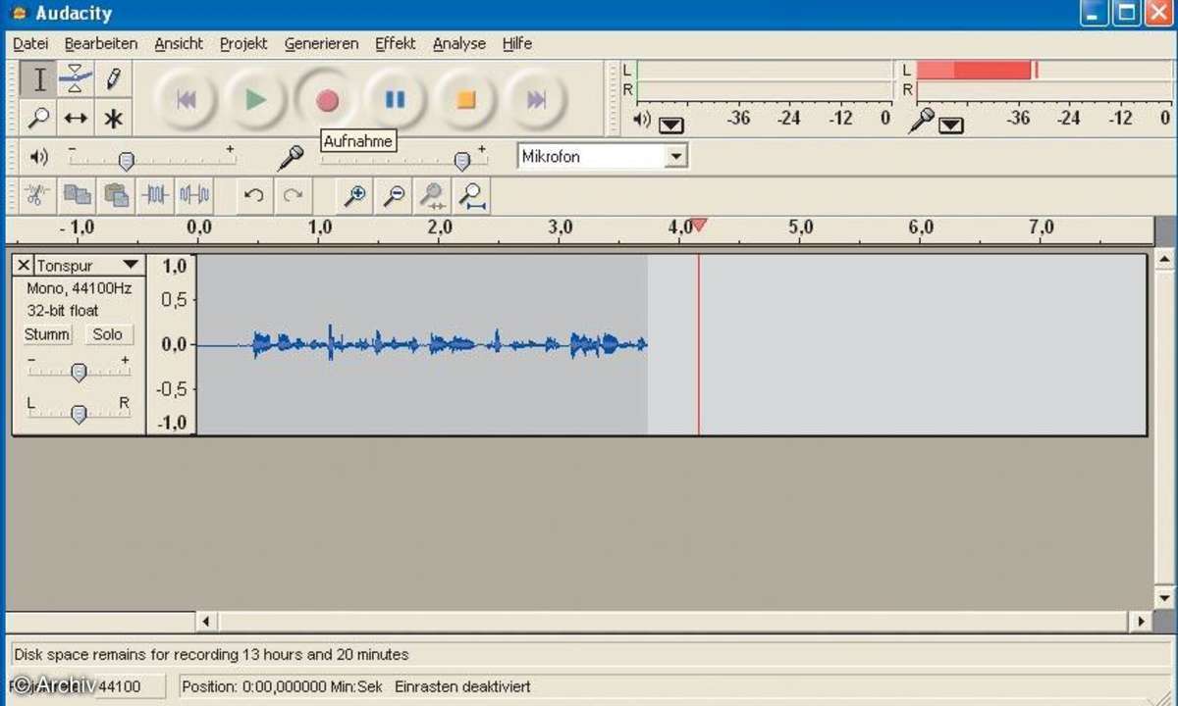Click the vertical scale value 0,0

pos(175,344)
